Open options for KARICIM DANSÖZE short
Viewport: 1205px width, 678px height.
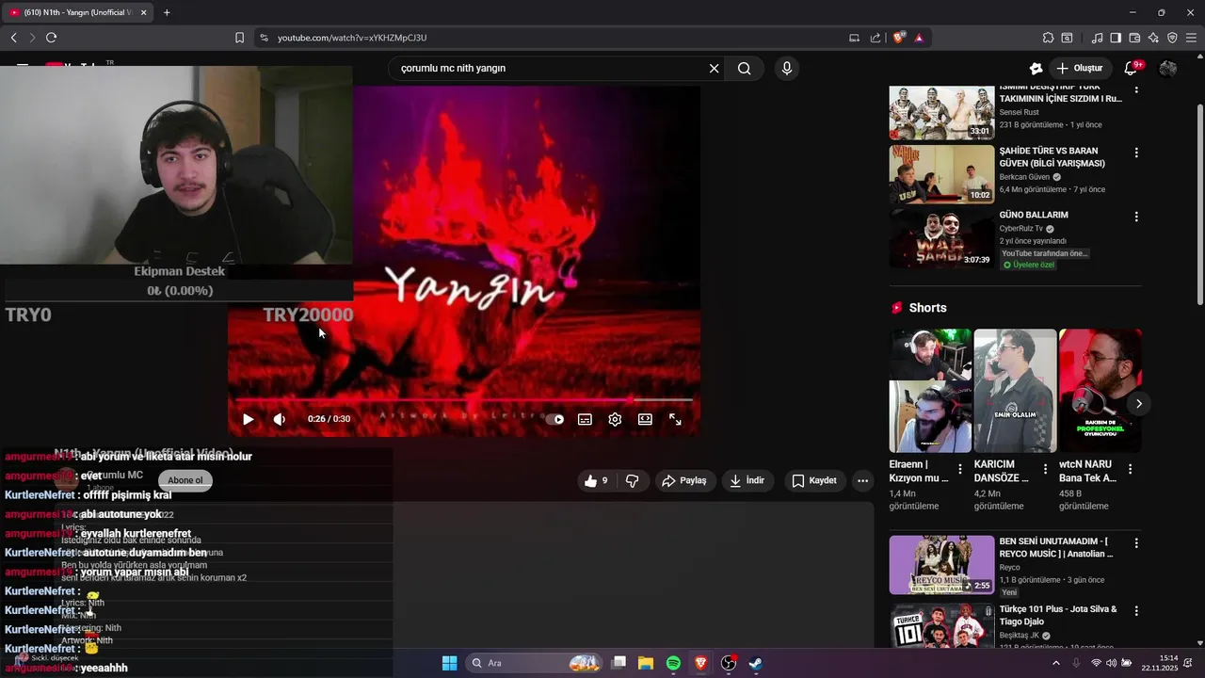(1045, 469)
